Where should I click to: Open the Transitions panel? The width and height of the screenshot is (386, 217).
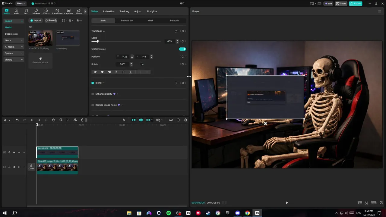tap(57, 11)
